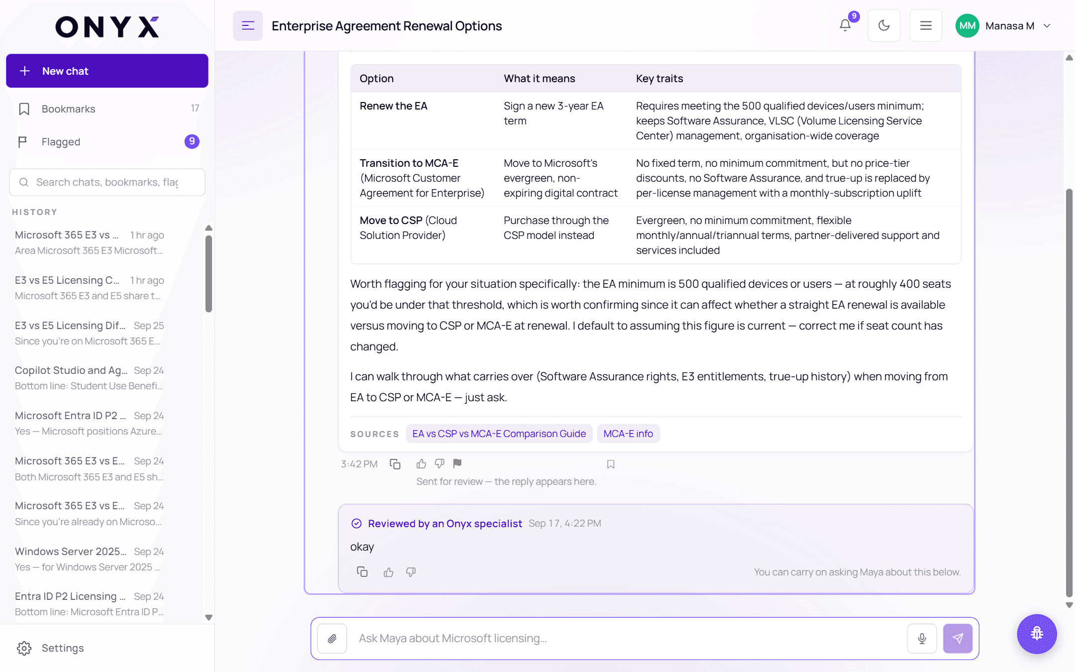Expand the Manasa M account dropdown

[x=1047, y=26]
